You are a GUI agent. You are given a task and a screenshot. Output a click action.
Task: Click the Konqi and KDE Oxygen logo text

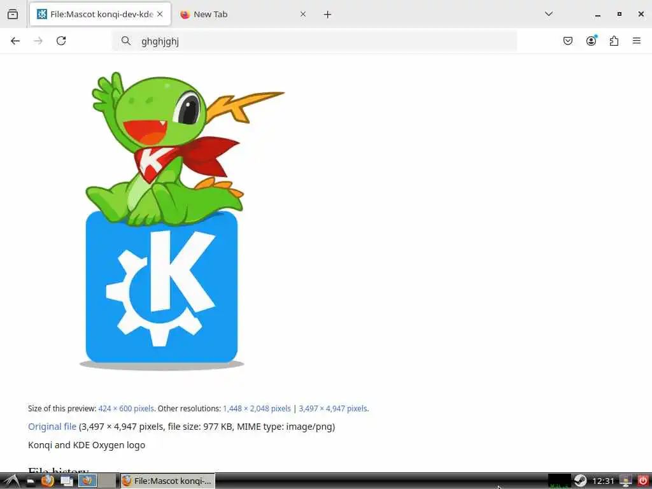[87, 445]
